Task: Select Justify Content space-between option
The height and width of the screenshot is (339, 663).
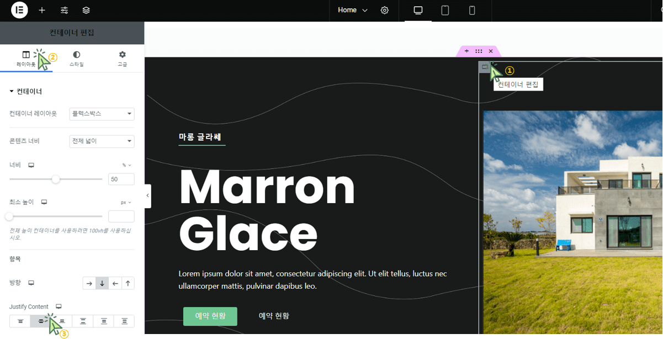Action: [83, 321]
